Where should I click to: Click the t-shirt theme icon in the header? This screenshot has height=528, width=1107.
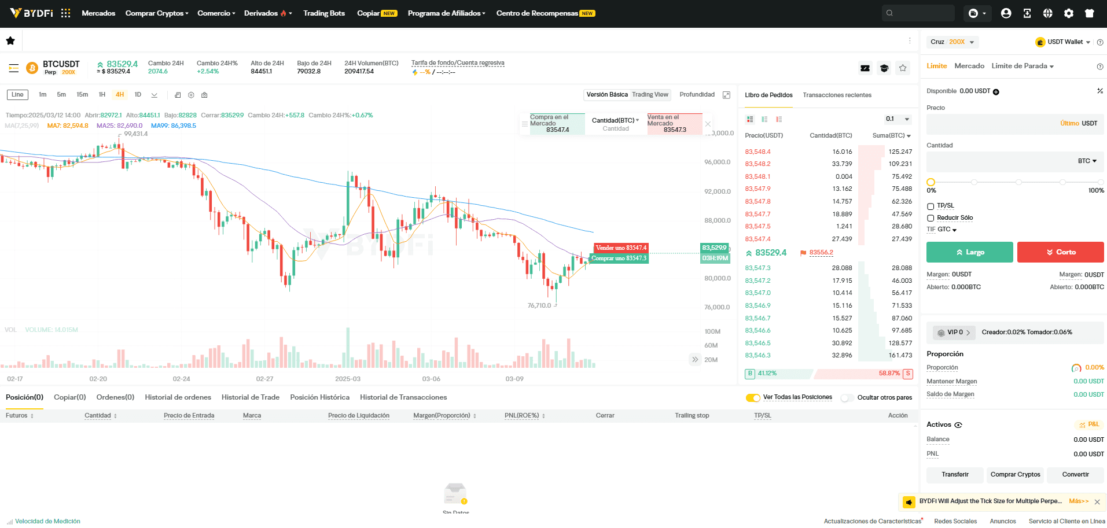point(1090,13)
